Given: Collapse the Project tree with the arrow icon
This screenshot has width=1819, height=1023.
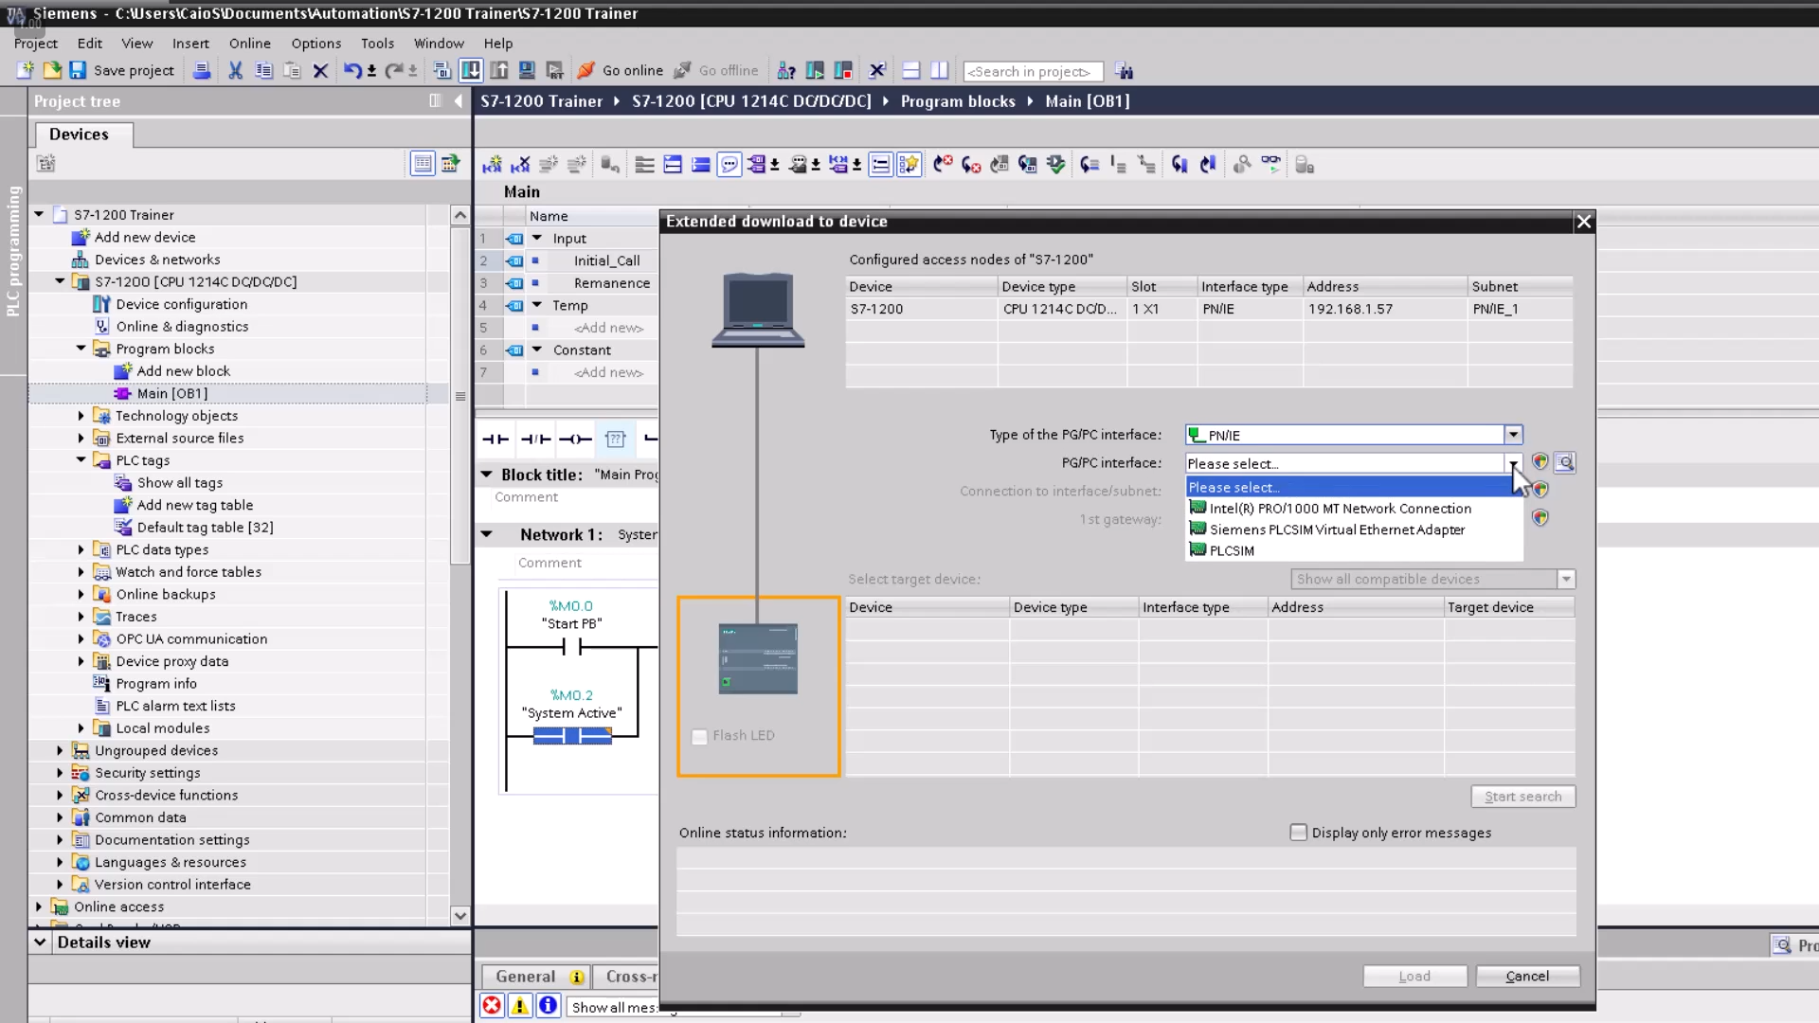Looking at the screenshot, I should pyautogui.click(x=459, y=101).
